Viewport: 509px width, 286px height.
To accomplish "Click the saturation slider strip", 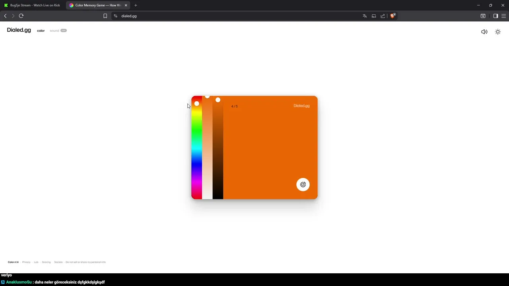I will (207, 147).
